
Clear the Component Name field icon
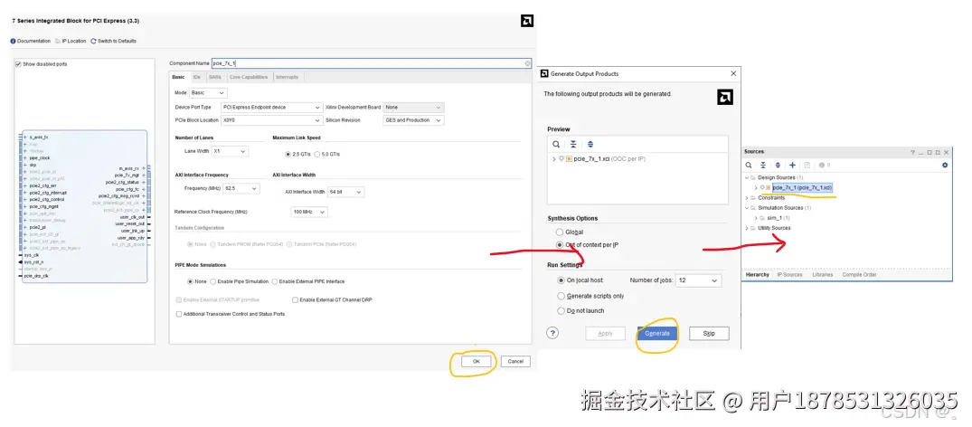[x=527, y=63]
